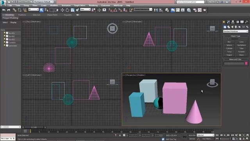Select the Geometry category icon
This screenshot has width=250, height=141.
[x=225, y=27]
